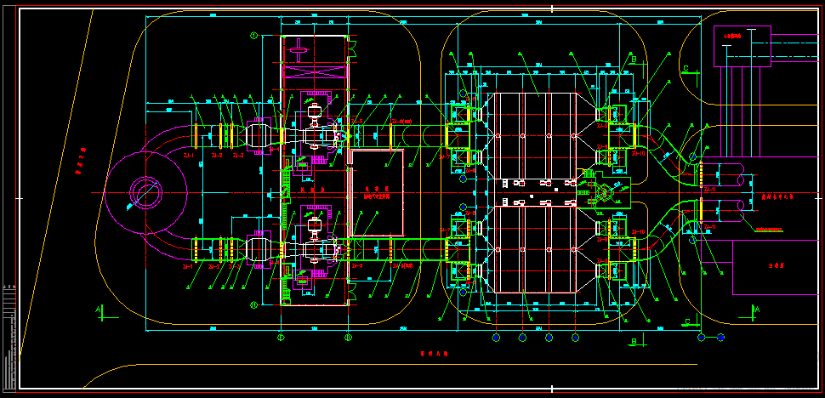Click the magenta box at top right

[x=742, y=46]
